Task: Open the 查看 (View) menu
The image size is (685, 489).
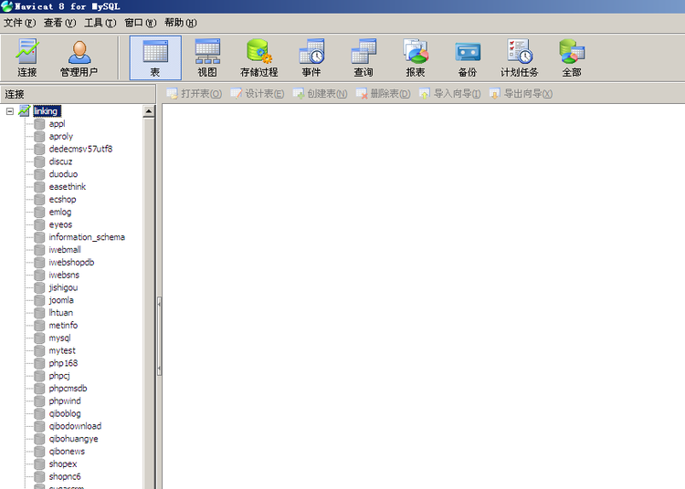Action: tap(59, 23)
